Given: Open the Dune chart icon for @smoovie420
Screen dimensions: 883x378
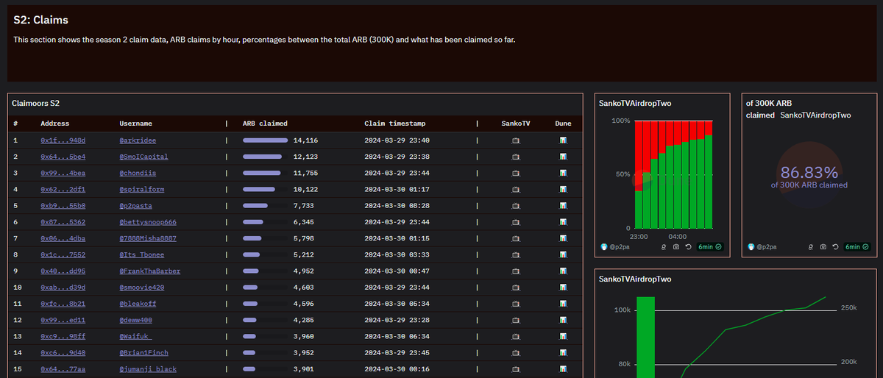Looking at the screenshot, I should pos(563,287).
